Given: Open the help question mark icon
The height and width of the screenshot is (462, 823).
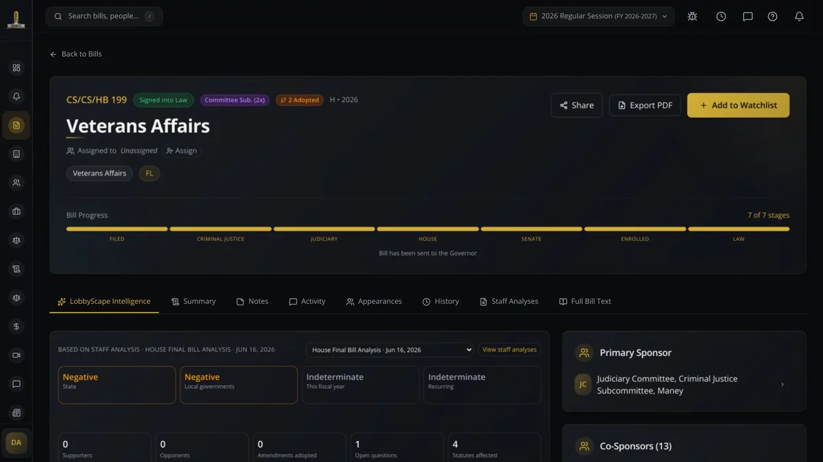Looking at the screenshot, I should pos(773,16).
